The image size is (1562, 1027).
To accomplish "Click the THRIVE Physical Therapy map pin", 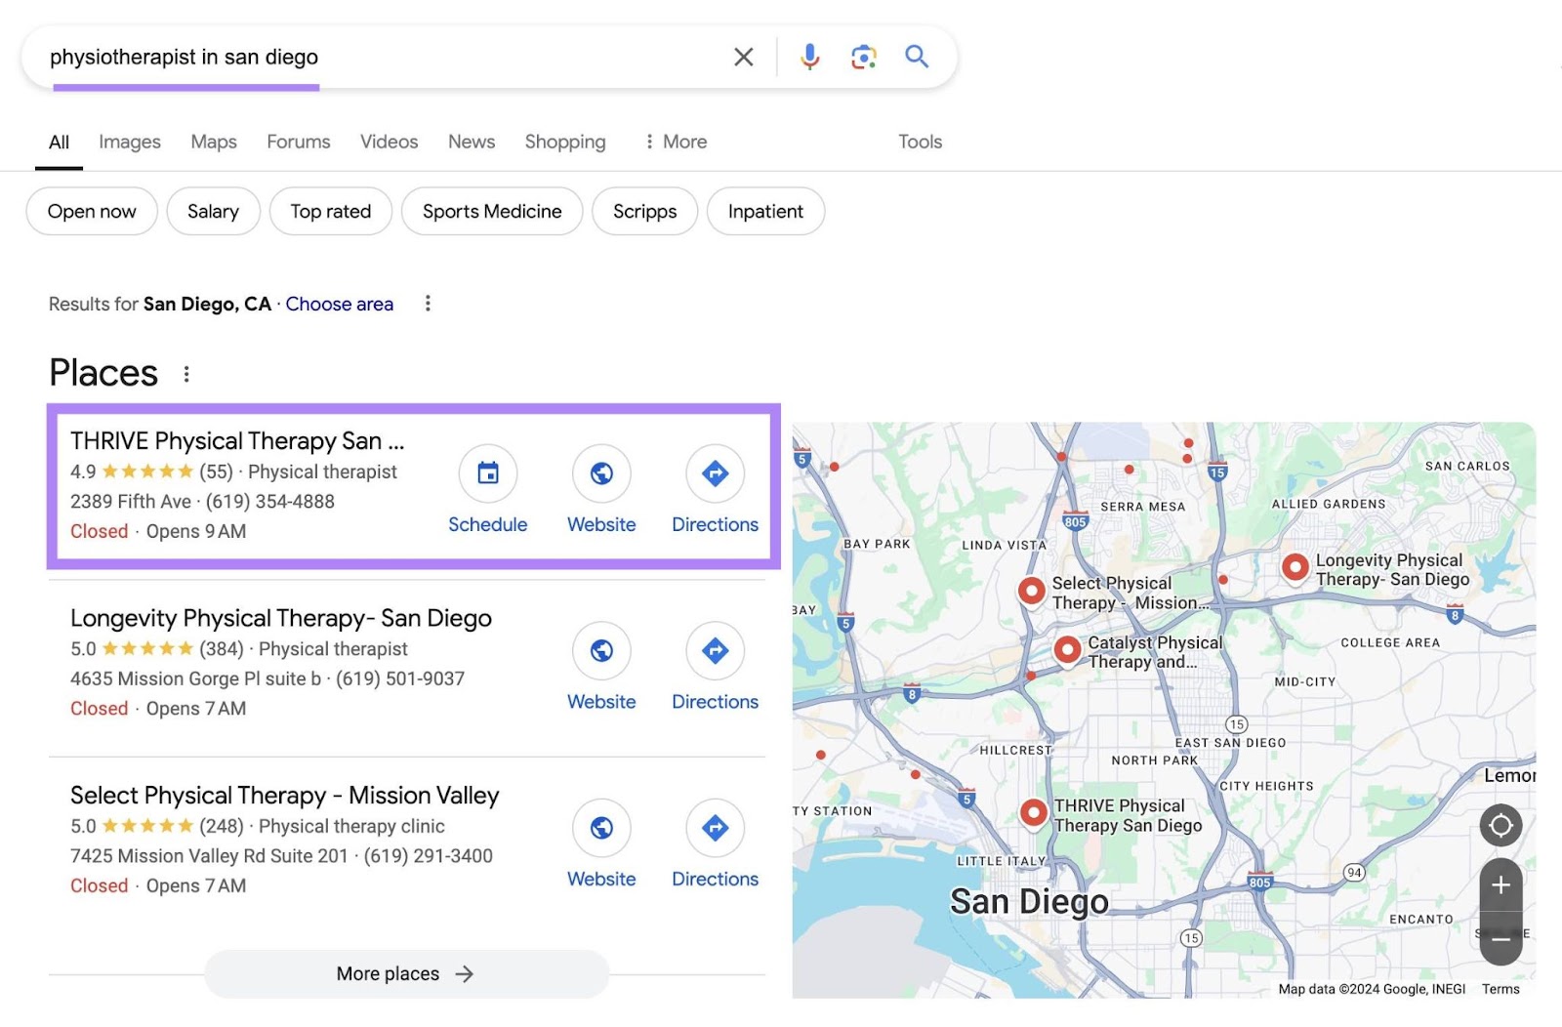I will (1033, 812).
